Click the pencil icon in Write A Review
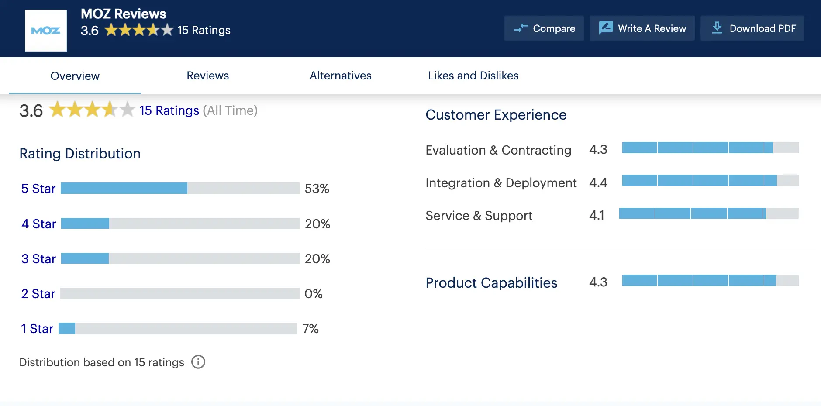The image size is (821, 406). (x=606, y=28)
